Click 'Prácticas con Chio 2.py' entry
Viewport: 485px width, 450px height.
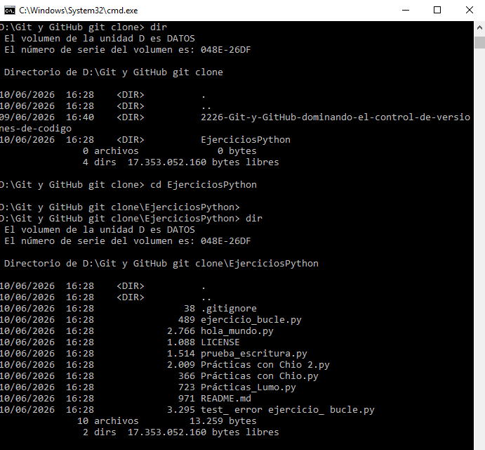(x=265, y=365)
